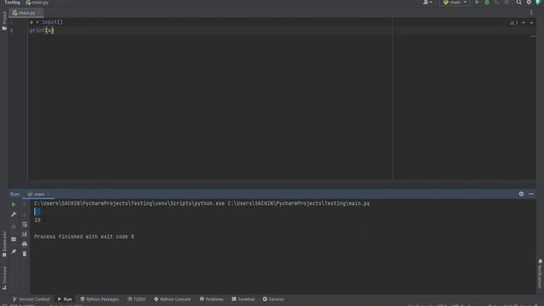
Task: Go to next highlighted problem arrow
Action: pos(531,23)
